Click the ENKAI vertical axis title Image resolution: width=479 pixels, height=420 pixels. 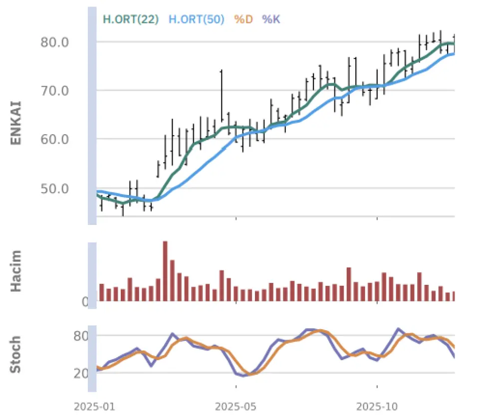pos(16,123)
